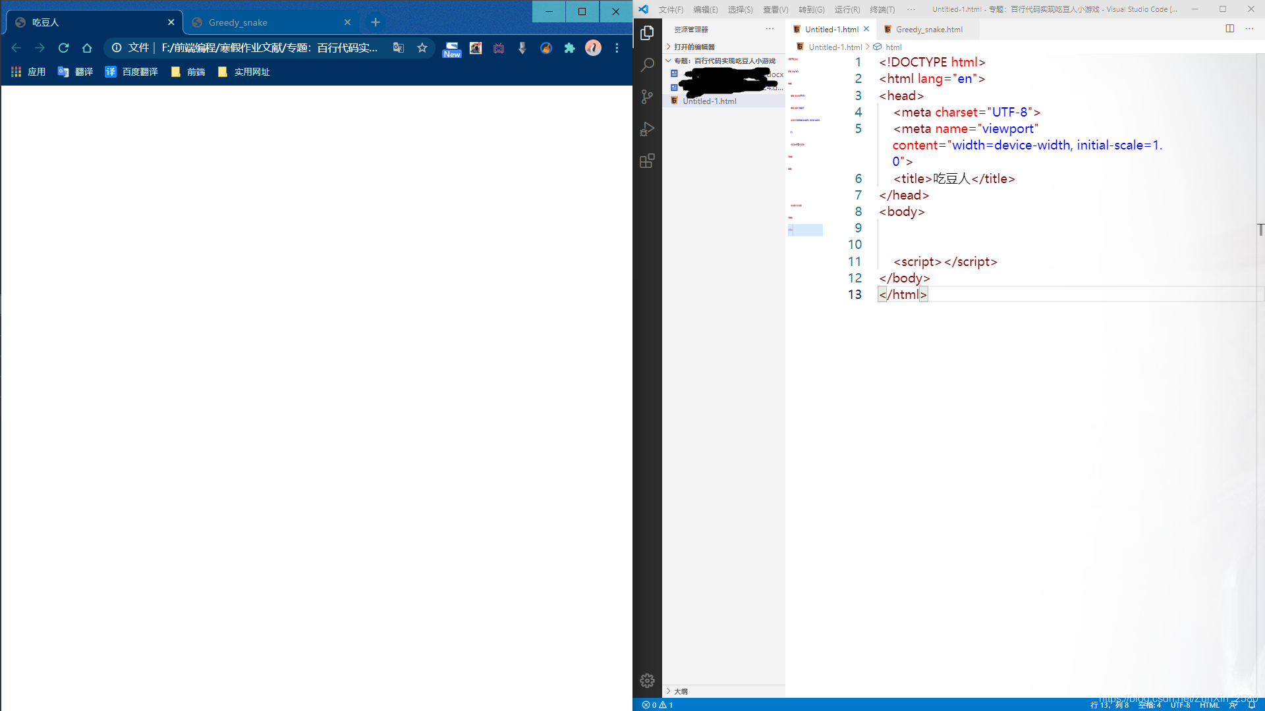1265x711 pixels.
Task: Collapse the 专题 project folder
Action: point(723,61)
